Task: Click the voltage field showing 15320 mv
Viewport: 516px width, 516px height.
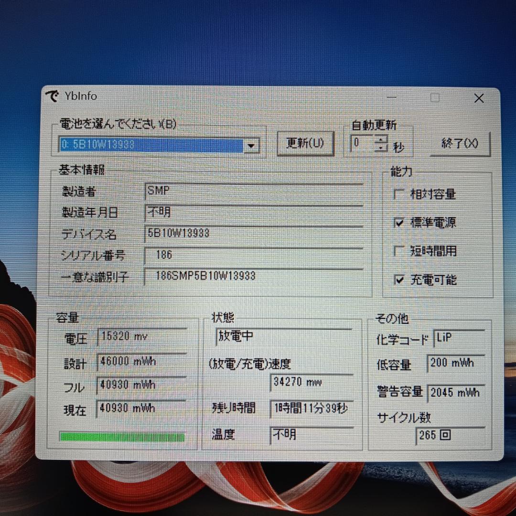Action: 141,336
